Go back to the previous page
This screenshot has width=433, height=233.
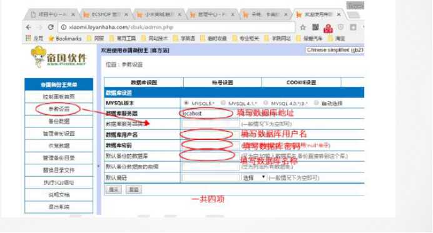pyautogui.click(x=28, y=27)
